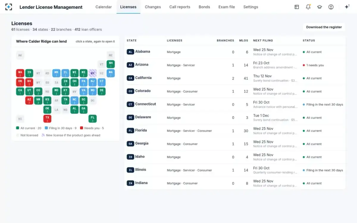Select Oklahoma OK map tile
Viewport: 357px width, 223px height.
click(x=47, y=110)
